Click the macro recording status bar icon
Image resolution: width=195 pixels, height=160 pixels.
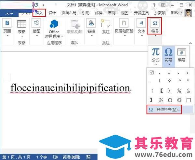tap(88, 157)
